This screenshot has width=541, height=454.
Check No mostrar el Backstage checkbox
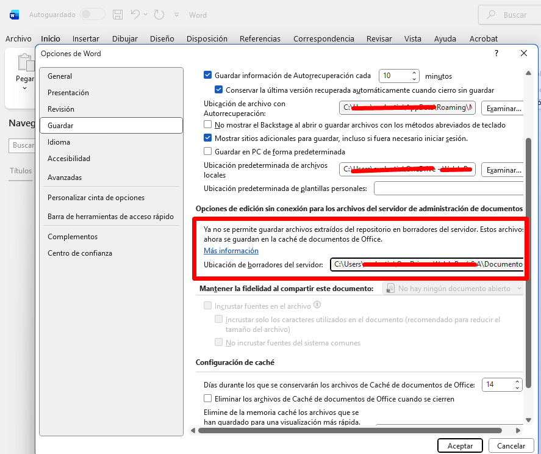207,124
